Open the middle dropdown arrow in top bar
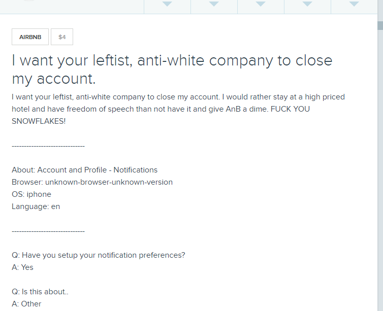The height and width of the screenshot is (311, 383). tap(261, 5)
